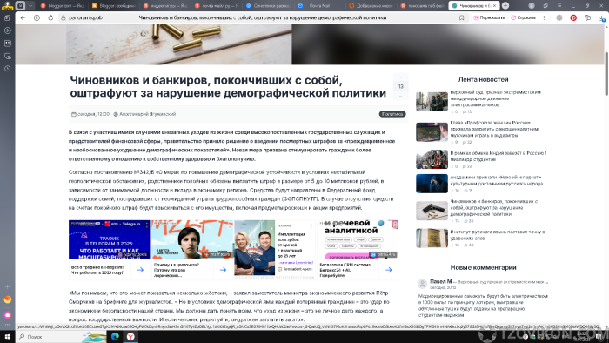Bookmark the page with the address bar icon
This screenshot has width=609, height=343.
tap(461, 18)
